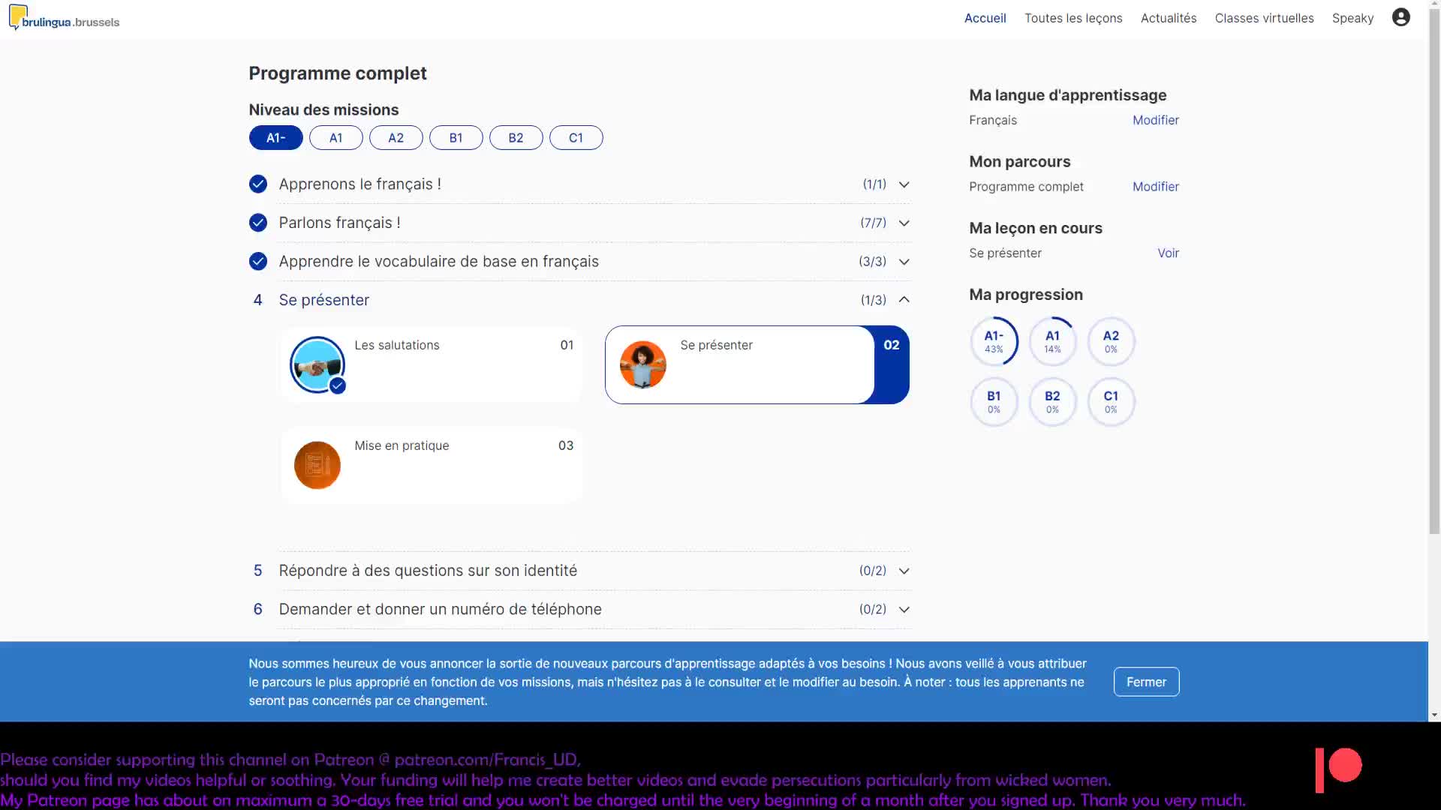This screenshot has width=1441, height=810.
Task: Expand Répondre à des questions sur son identité
Action: tap(904, 571)
